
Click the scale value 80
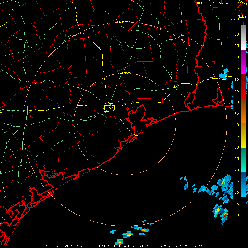237,34
